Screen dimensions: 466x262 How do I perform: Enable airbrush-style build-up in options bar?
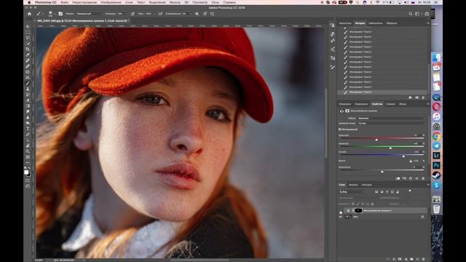160,14
